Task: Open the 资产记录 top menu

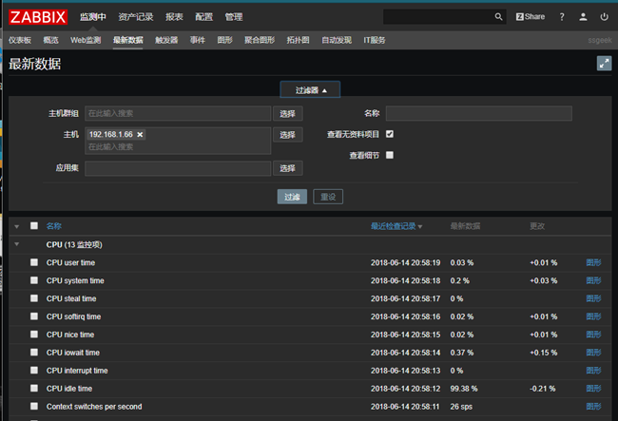Action: coord(136,17)
